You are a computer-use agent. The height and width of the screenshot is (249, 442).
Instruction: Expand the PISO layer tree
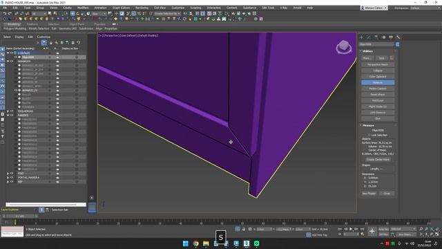8,174
